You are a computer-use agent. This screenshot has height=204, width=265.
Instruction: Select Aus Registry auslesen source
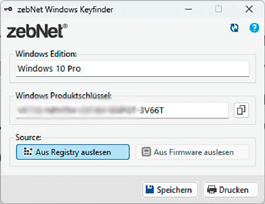pos(73,152)
